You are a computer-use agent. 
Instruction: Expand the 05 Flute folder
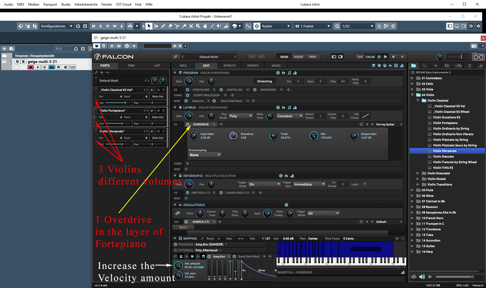(412, 190)
